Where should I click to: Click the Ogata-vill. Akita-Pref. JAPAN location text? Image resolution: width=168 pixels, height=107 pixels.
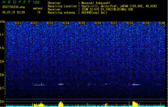(119, 6)
